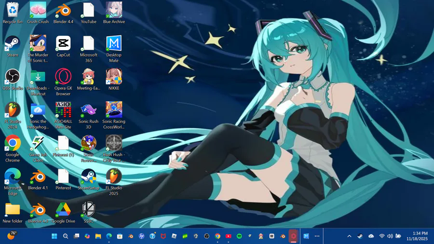The image size is (434, 244).
Task: Open CapCut from the taskbar
Action: click(272, 236)
